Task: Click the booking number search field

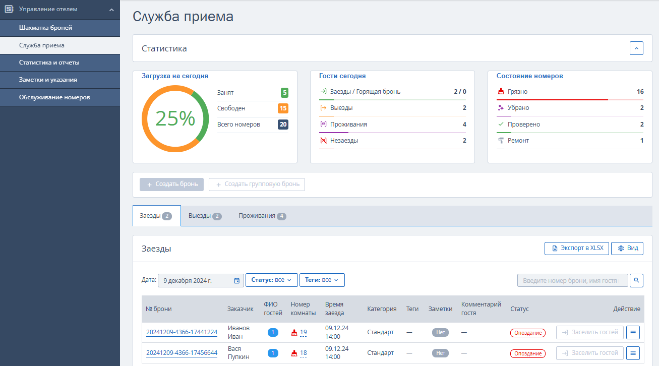Action: pyautogui.click(x=573, y=280)
